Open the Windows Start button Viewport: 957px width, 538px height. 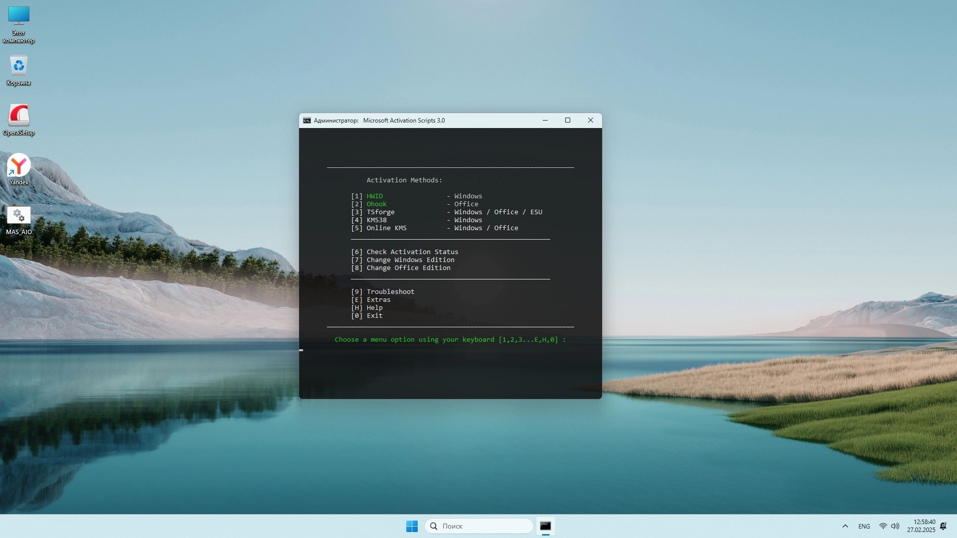click(x=412, y=526)
